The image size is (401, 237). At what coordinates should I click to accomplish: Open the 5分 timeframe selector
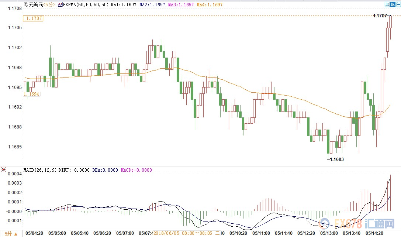coord(11,233)
